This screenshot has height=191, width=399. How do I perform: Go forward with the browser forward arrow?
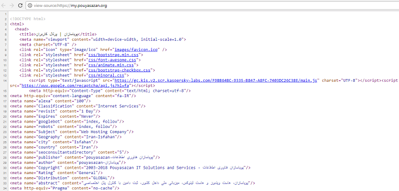point(12,5)
